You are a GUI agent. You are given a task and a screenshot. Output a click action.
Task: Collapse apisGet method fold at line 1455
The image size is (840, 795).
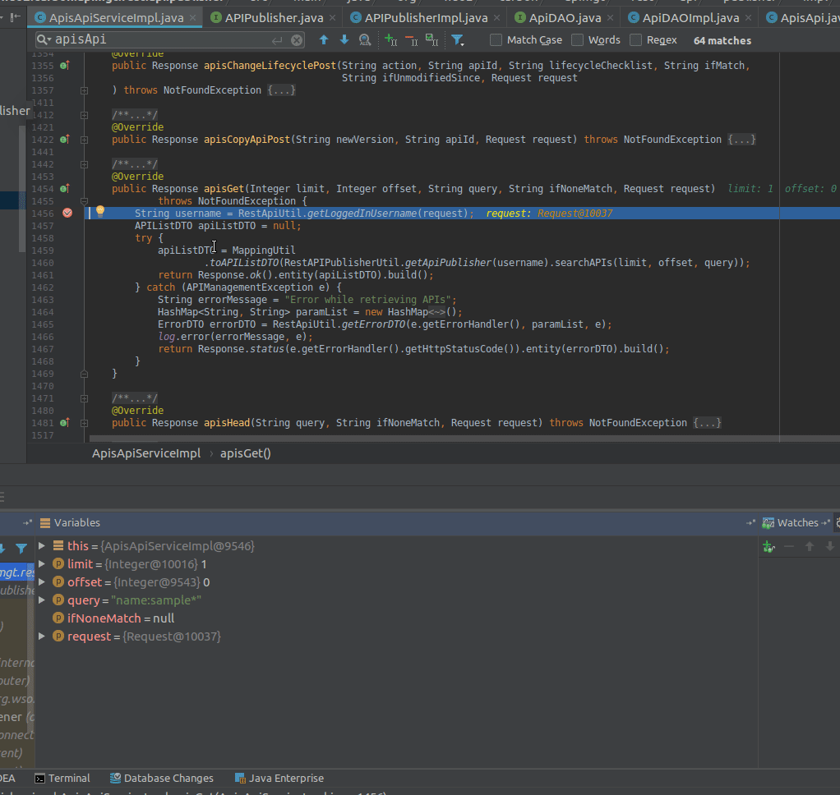pyautogui.click(x=84, y=201)
